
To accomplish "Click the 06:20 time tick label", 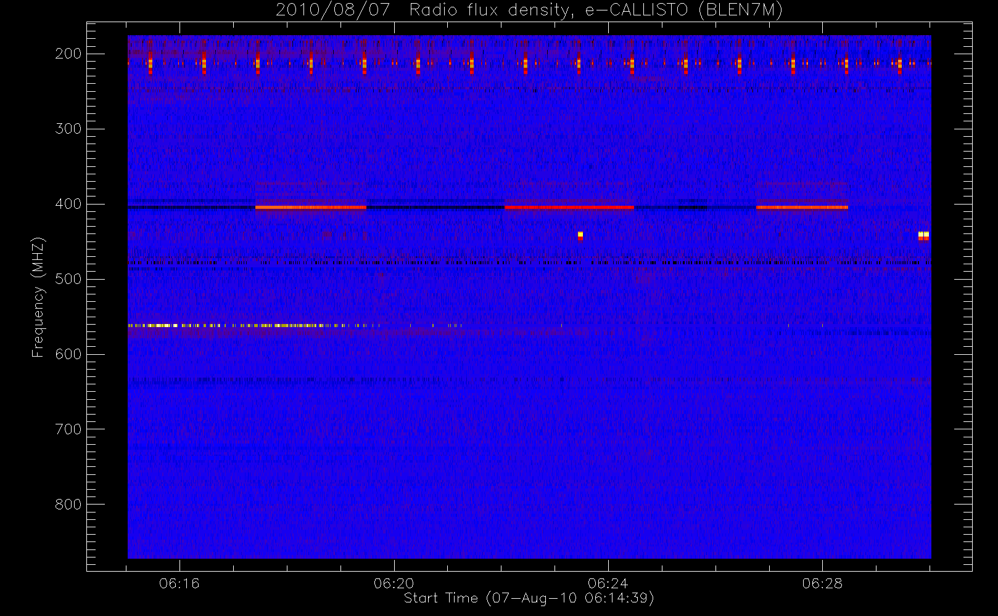I will pyautogui.click(x=394, y=583).
